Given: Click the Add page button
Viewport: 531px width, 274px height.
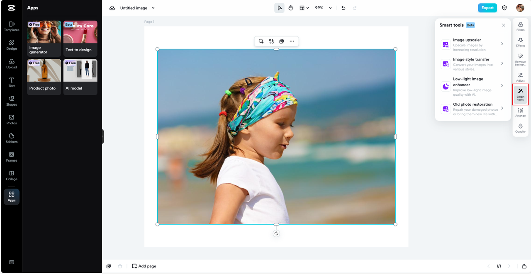Looking at the screenshot, I should click(x=144, y=266).
